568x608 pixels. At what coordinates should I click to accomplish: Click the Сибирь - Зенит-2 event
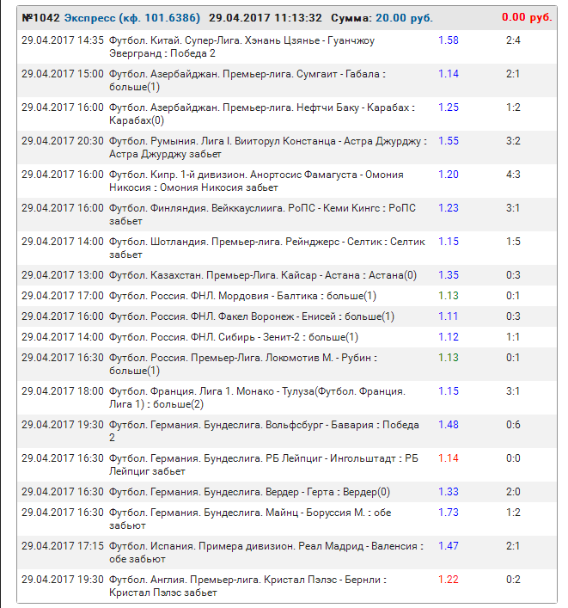234,337
